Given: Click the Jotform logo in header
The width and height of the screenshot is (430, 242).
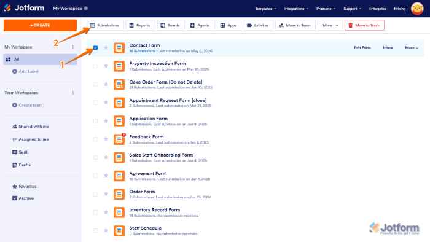Looking at the screenshot, I should 24,8.
